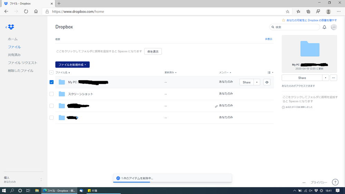This screenshot has height=194, width=345.
Task: Click the shared link icon in third row
Action: click(x=216, y=106)
